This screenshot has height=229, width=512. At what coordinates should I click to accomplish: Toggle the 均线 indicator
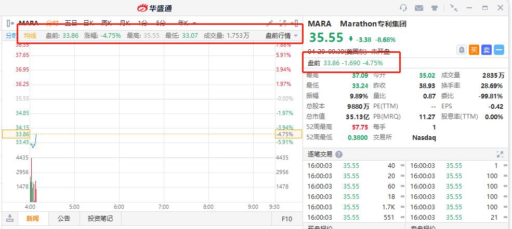30,36
